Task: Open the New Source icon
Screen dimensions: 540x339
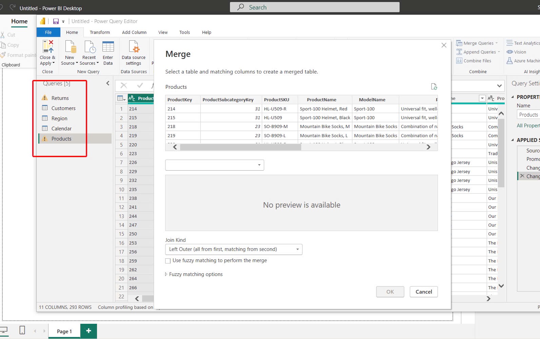Action: coord(70,47)
